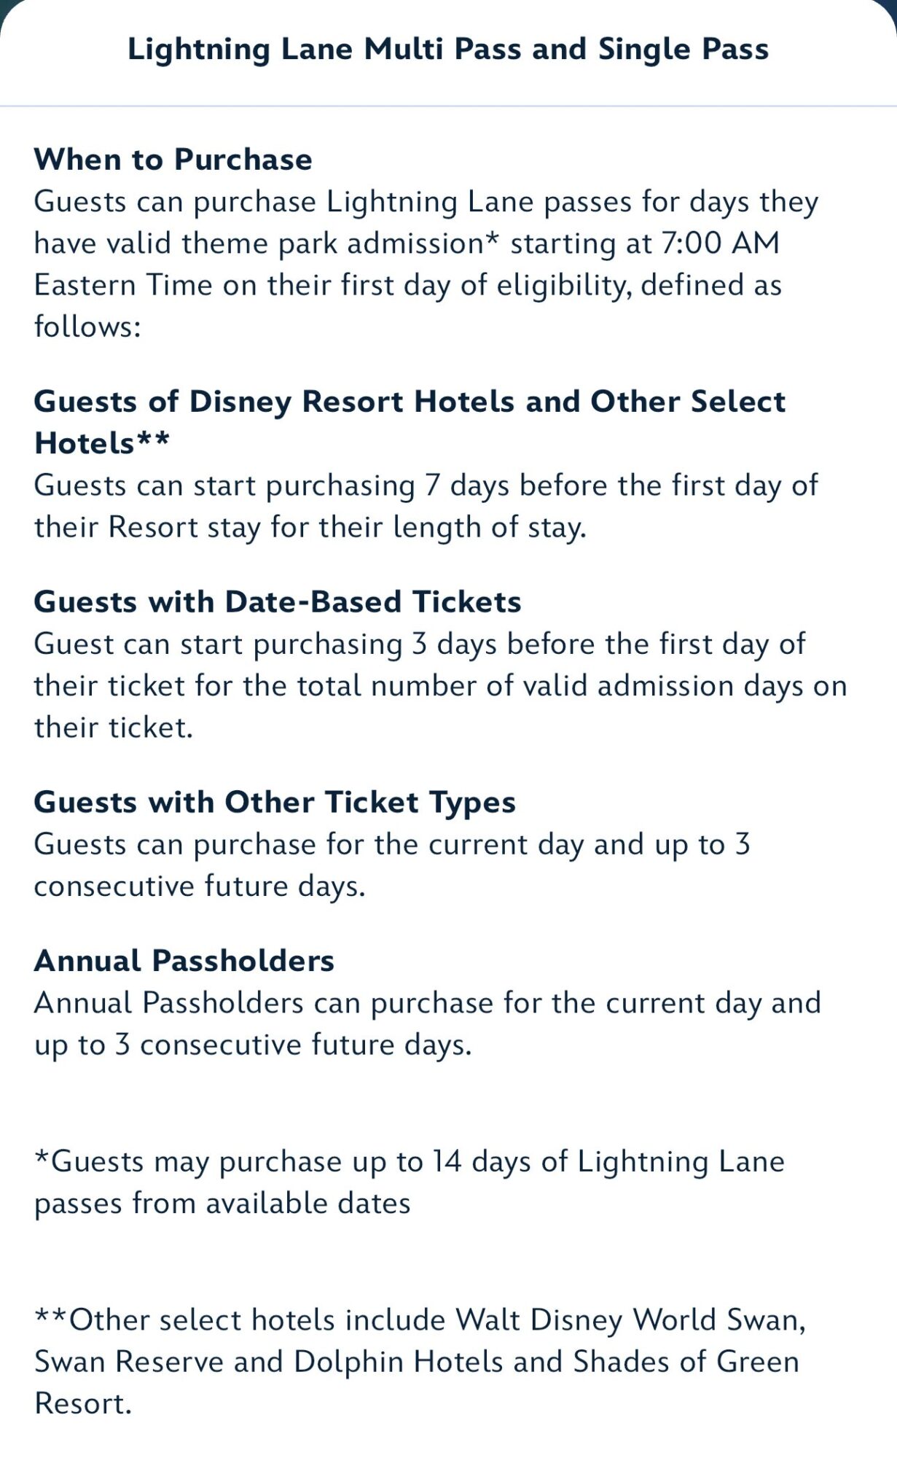Select the Guests with Date-Based Tickets heading

click(x=278, y=602)
